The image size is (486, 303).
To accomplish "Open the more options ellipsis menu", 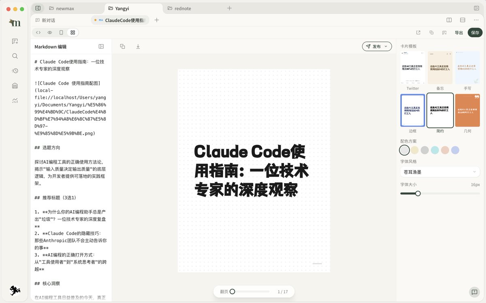I will (476, 20).
